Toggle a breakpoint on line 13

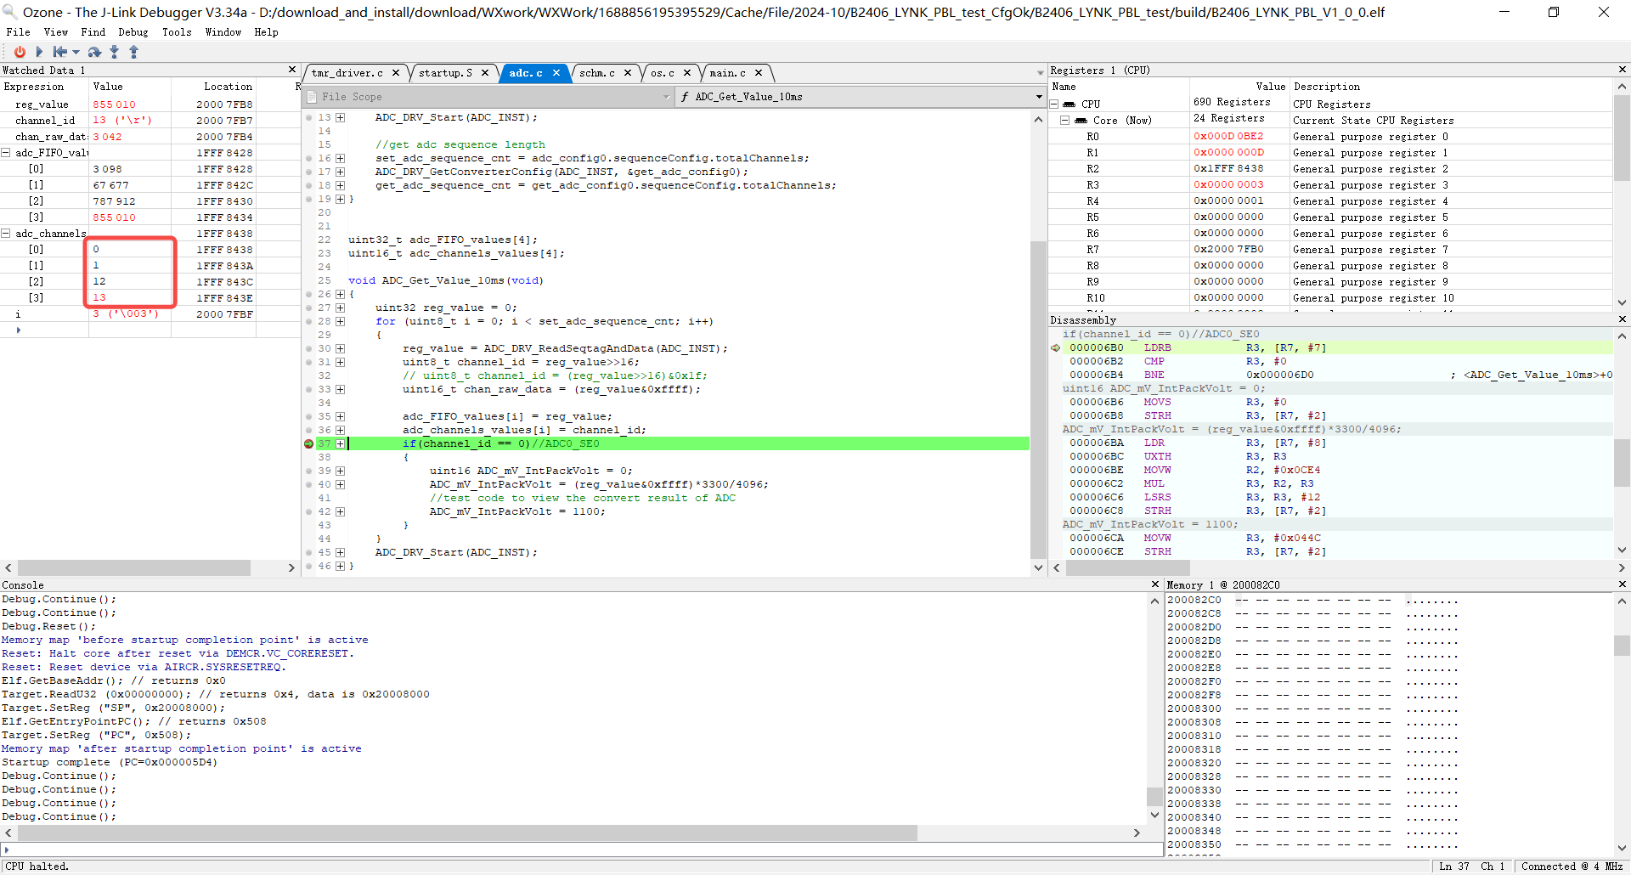[309, 117]
